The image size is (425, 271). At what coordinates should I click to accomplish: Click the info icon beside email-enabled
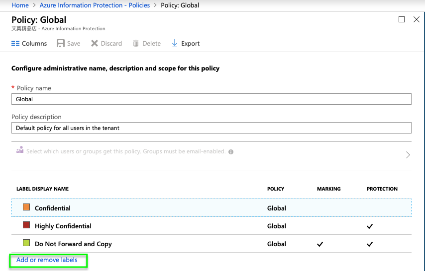[x=231, y=152]
